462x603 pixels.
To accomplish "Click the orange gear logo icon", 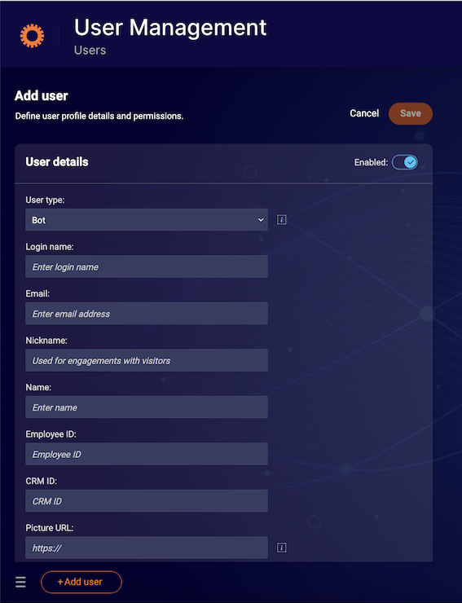I will (x=32, y=36).
